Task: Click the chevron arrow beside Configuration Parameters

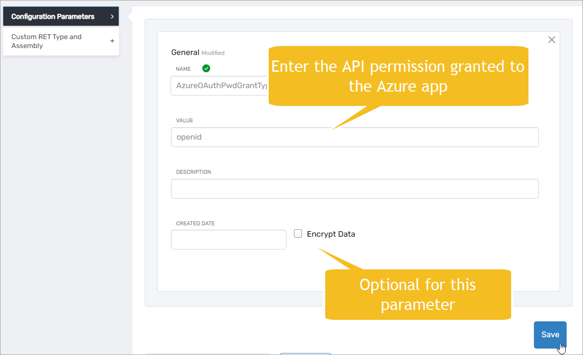Action: (112, 17)
